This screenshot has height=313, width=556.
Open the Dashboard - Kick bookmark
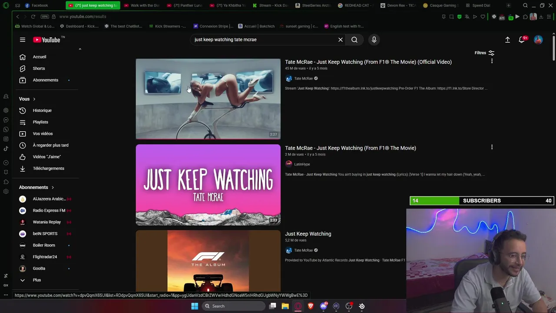(79, 26)
